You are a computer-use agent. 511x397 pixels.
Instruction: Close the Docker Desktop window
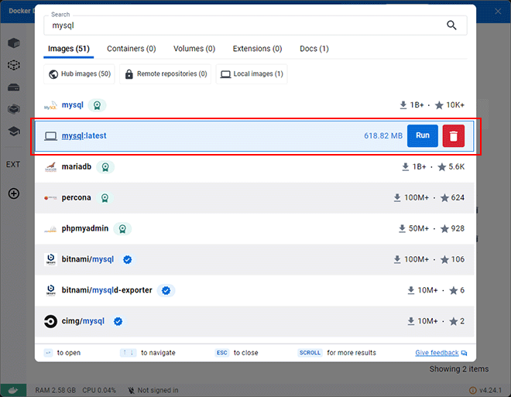tap(498, 12)
